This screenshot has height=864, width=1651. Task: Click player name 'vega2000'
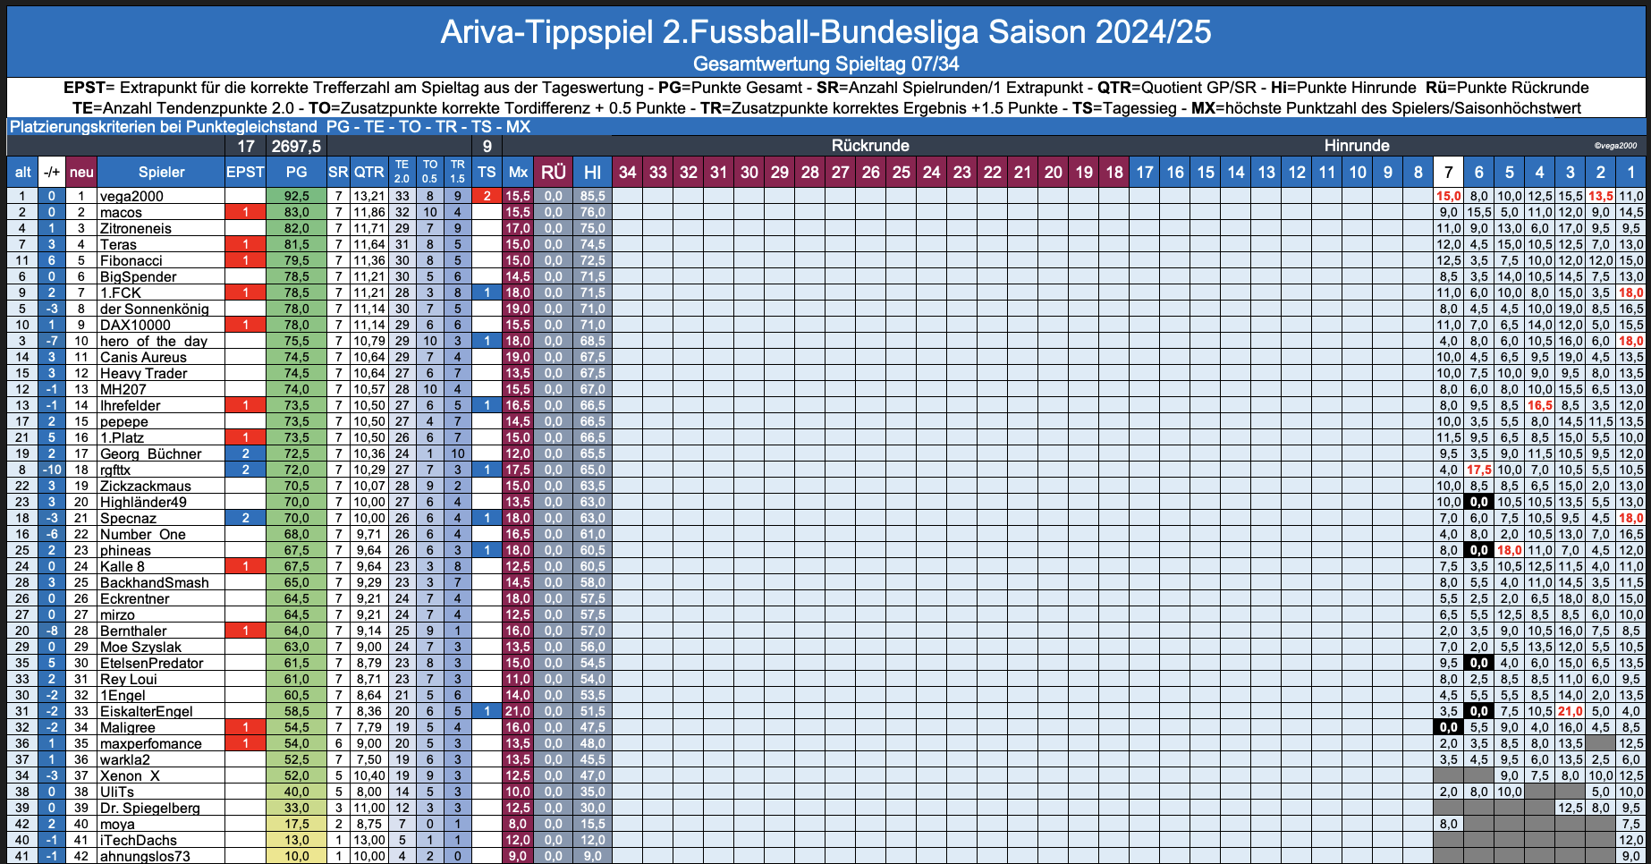pyautogui.click(x=131, y=196)
